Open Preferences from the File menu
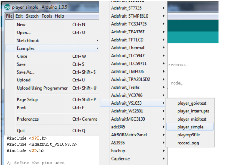229x165 pixels. click(52, 119)
